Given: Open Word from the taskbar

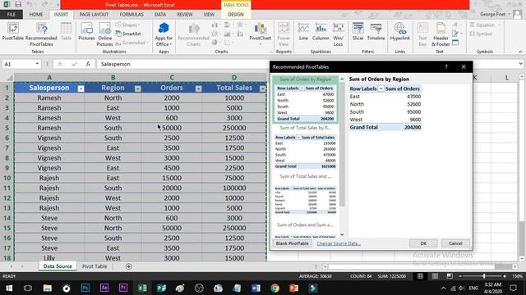Looking at the screenshot, I should click(x=256, y=288).
